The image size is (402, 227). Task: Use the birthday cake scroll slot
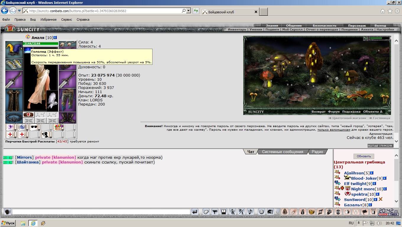click(x=58, y=127)
